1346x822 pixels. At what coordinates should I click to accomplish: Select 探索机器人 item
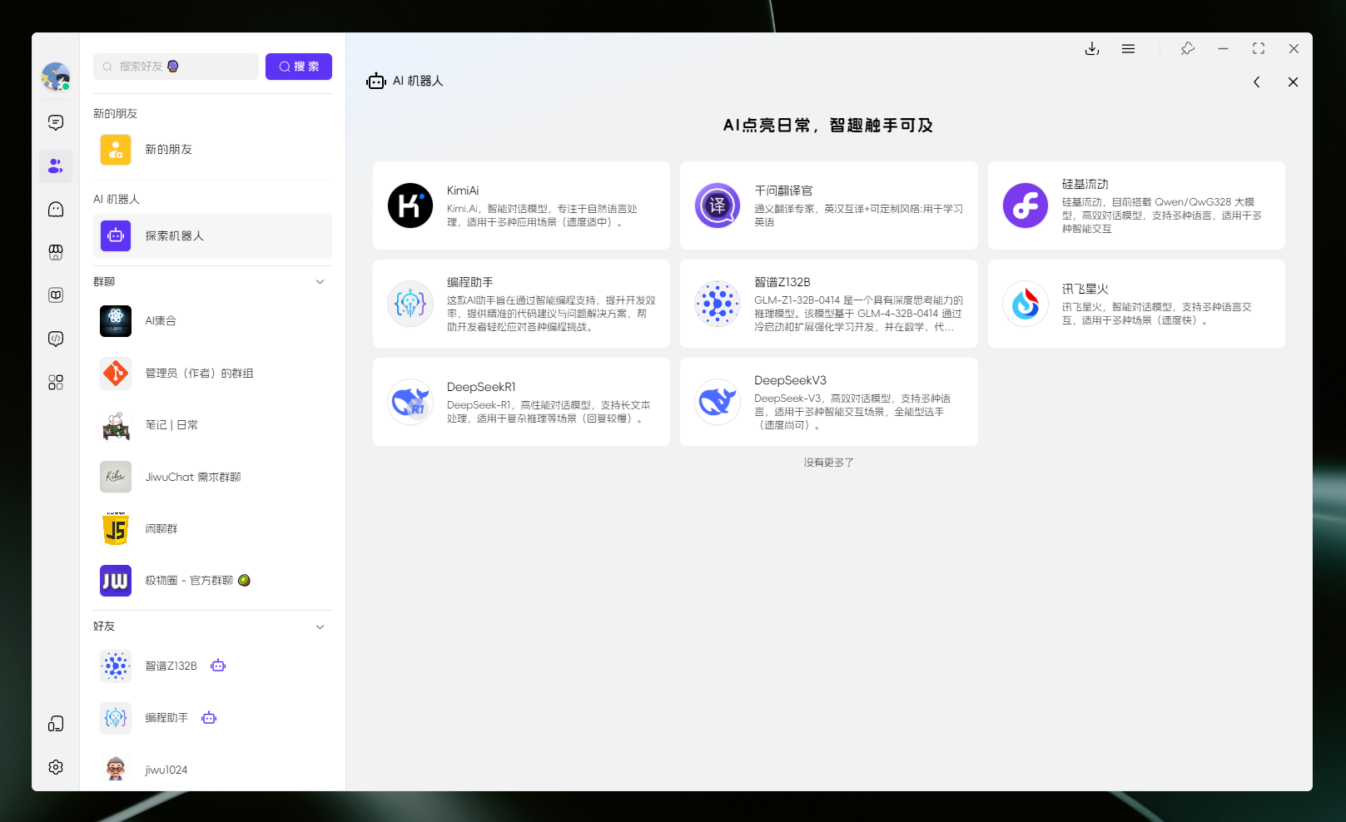(x=212, y=236)
